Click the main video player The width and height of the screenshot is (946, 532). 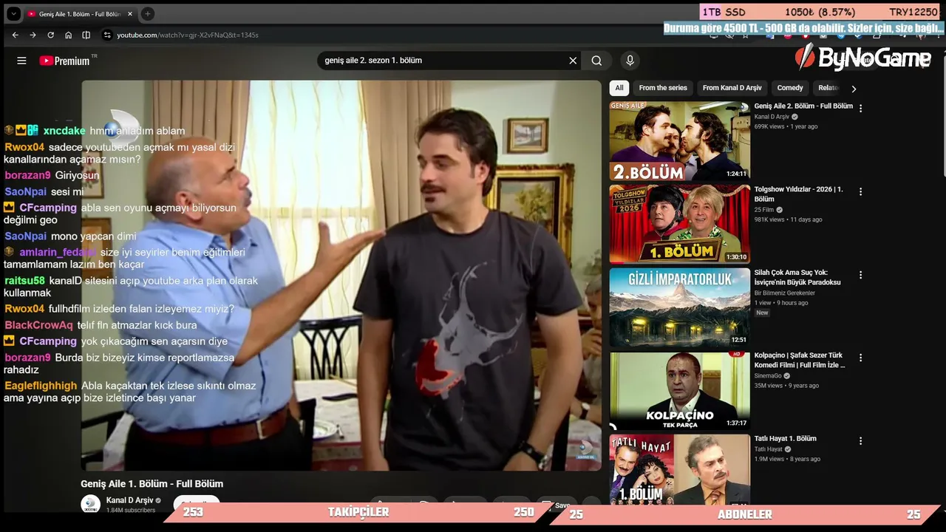341,275
